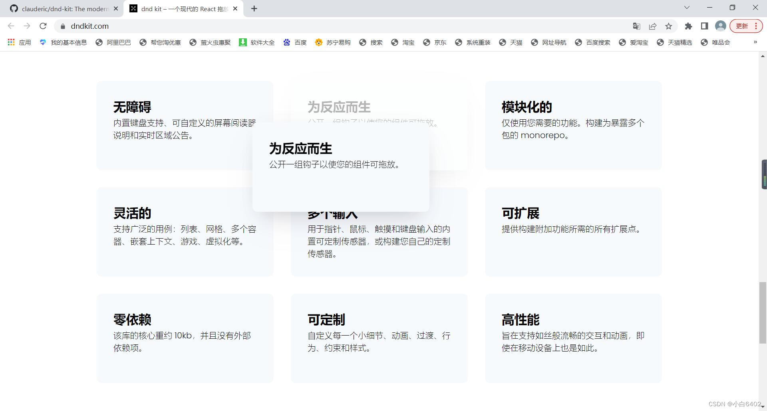Bookmark this page with the star
This screenshot has width=767, height=411.
click(669, 26)
